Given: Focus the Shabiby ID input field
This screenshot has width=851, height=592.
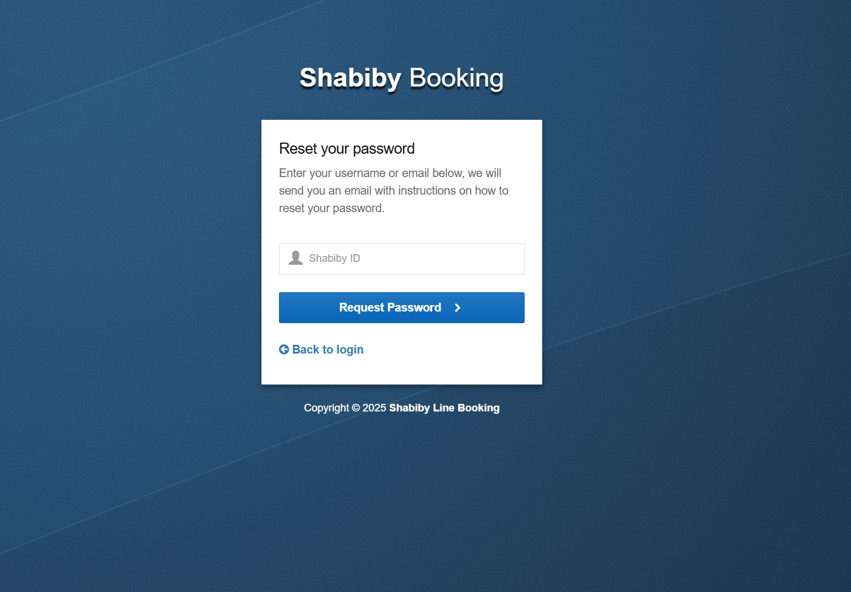Looking at the screenshot, I should [x=409, y=259].
